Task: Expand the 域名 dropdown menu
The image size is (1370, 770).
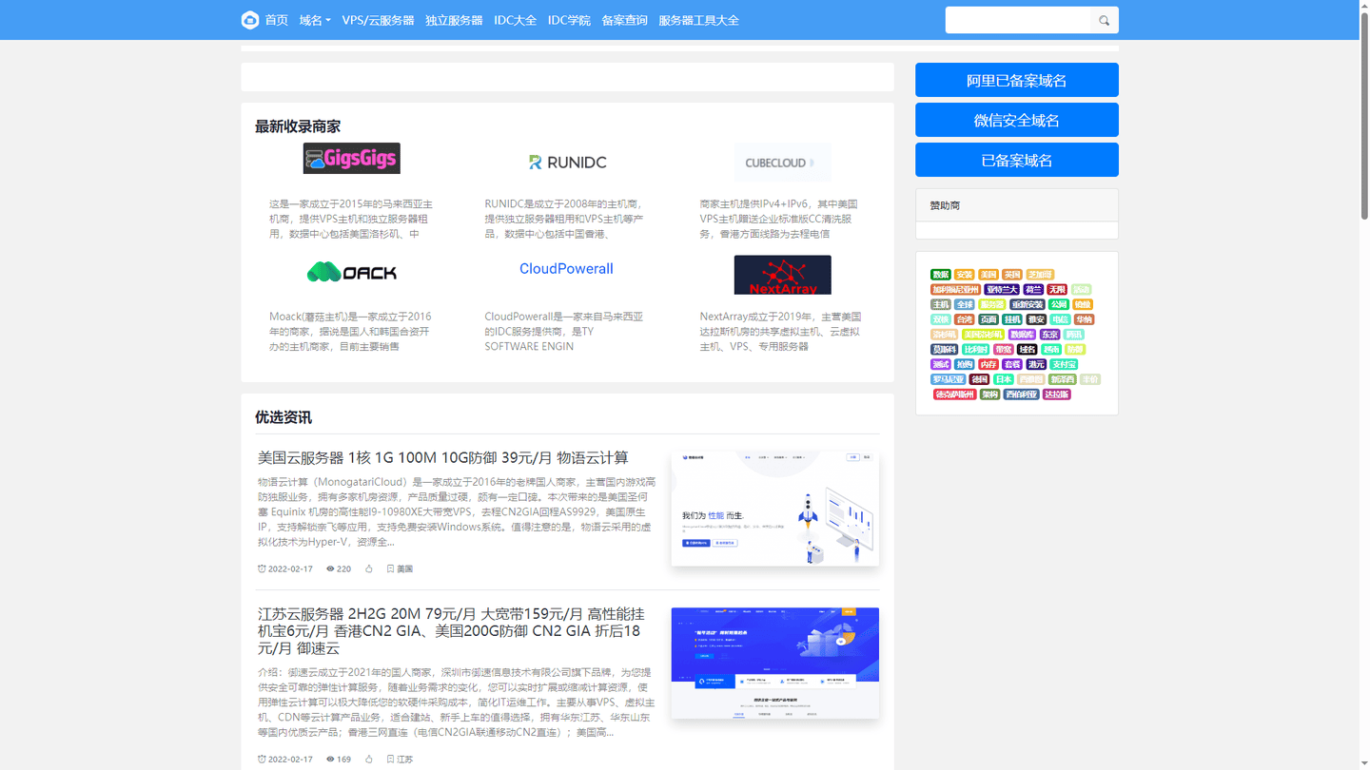Action: (x=315, y=20)
